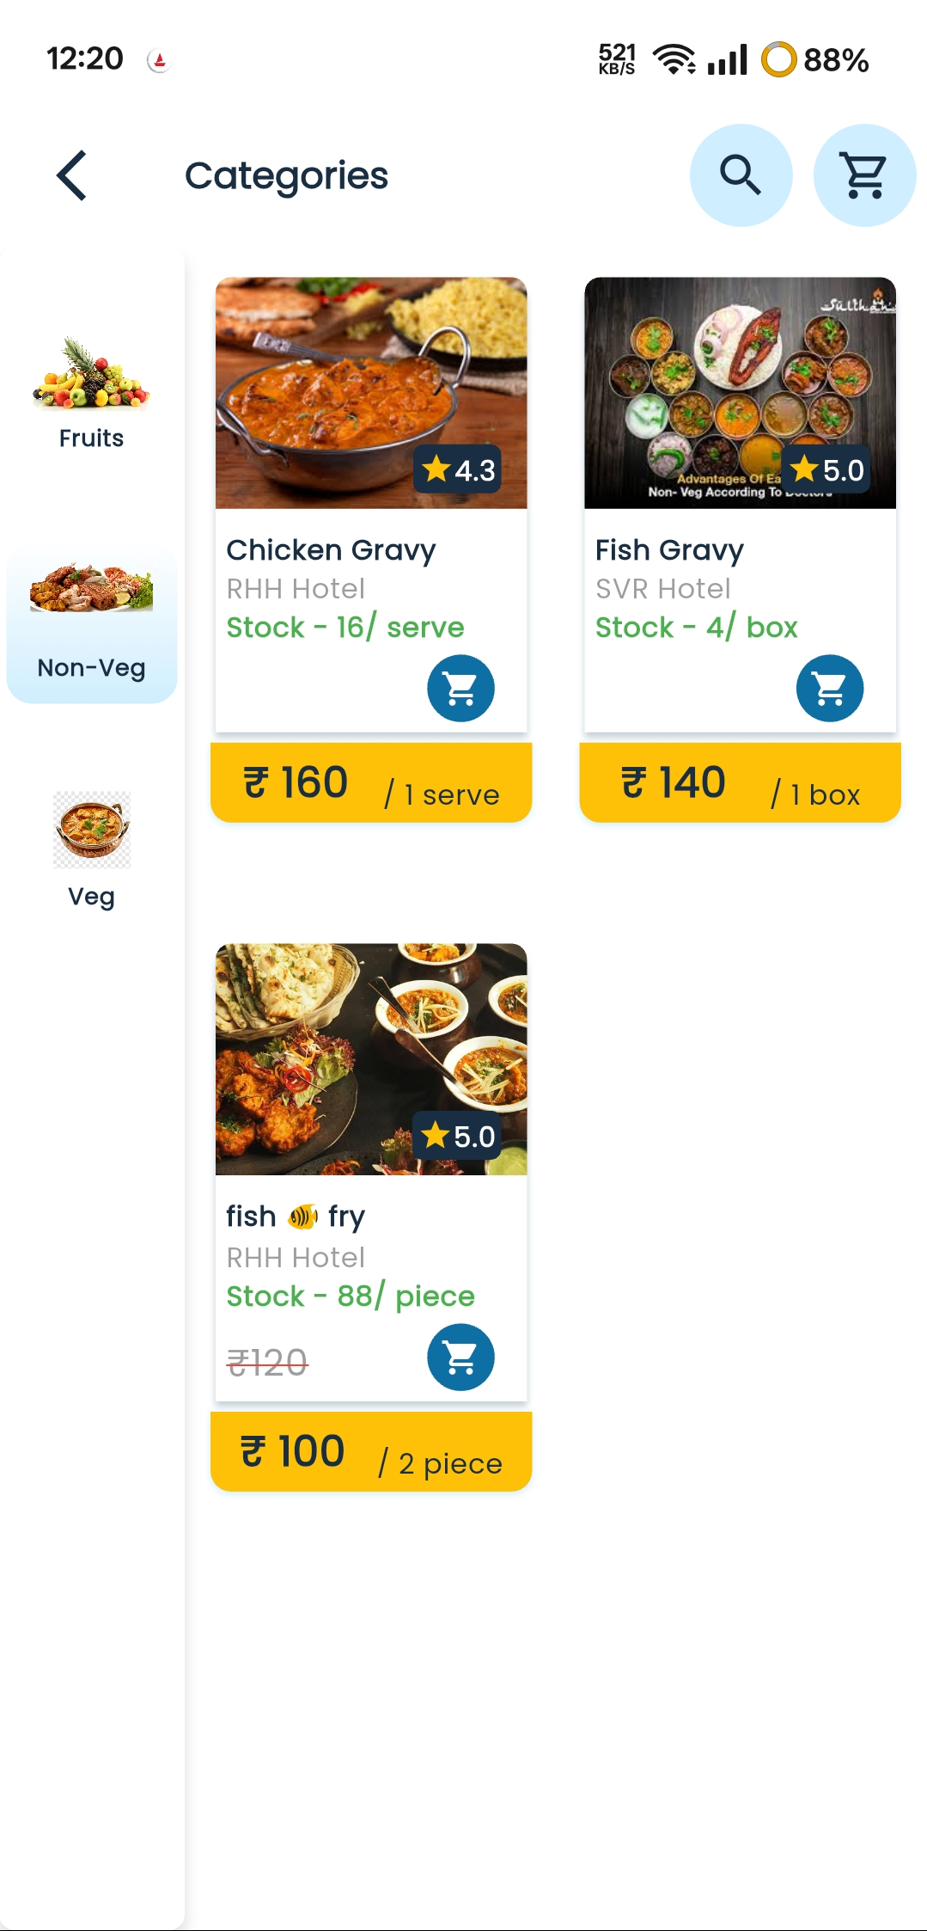Open the shopping cart in header

tap(864, 175)
